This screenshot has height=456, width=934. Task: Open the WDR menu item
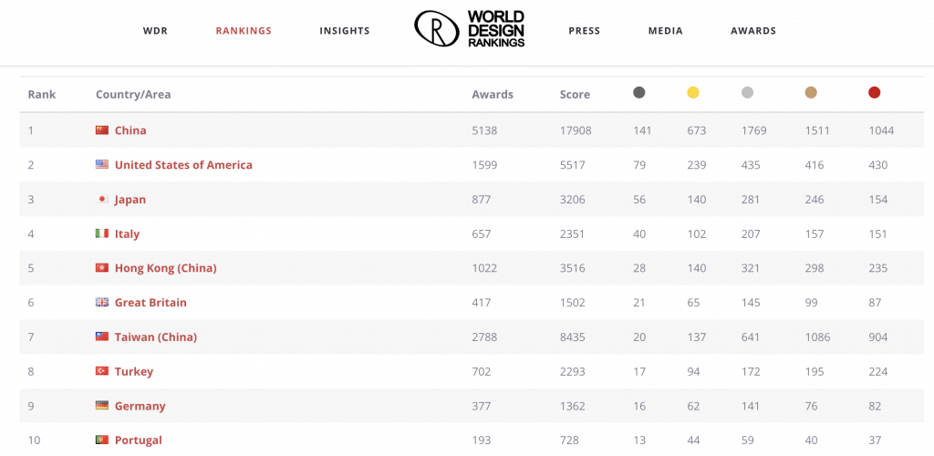(155, 31)
